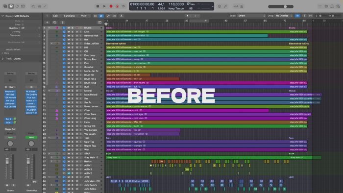Image resolution: width=343 pixels, height=193 pixels.
Task: Tick the region Loop checkbox
Action: click(x=23, y=24)
